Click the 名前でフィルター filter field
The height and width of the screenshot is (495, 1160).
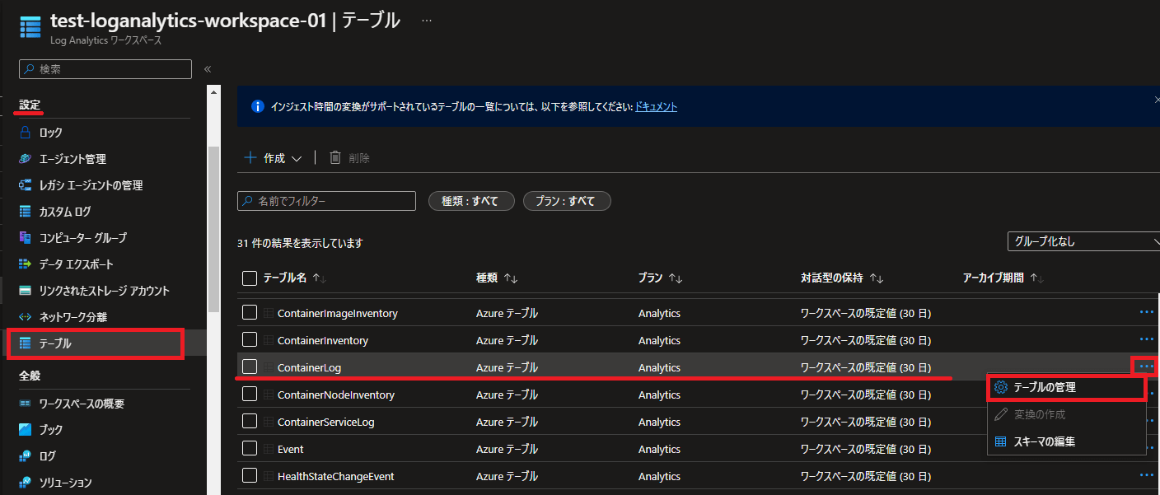click(326, 201)
